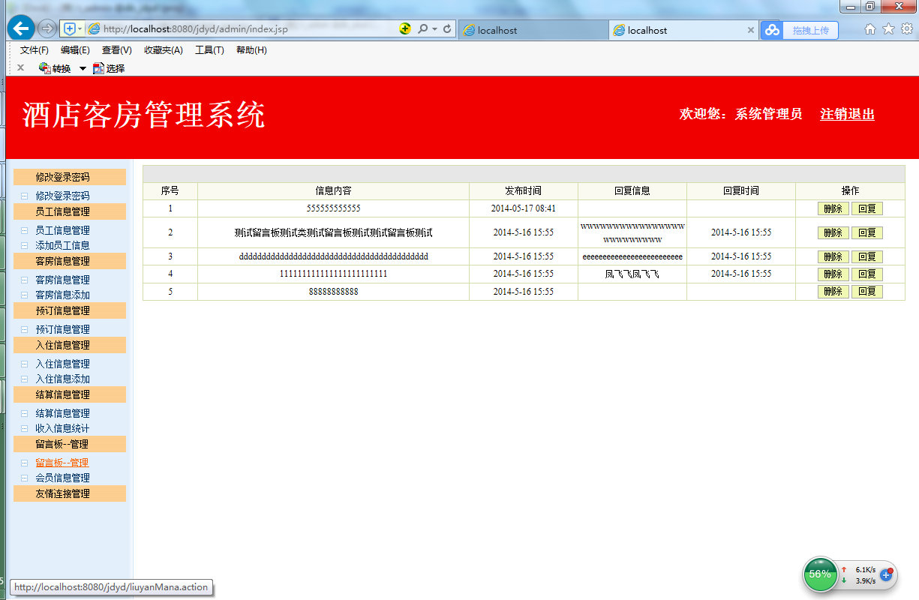Delete message row 4 with 删除

point(833,274)
